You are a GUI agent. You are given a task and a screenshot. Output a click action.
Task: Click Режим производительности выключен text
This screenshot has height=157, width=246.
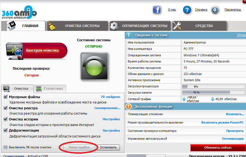(x=155, y=122)
